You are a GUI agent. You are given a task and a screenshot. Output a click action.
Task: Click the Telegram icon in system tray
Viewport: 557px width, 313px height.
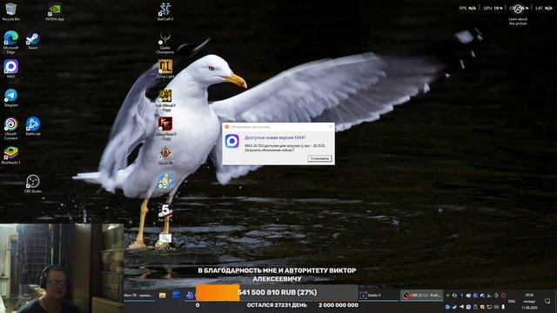click(x=461, y=307)
